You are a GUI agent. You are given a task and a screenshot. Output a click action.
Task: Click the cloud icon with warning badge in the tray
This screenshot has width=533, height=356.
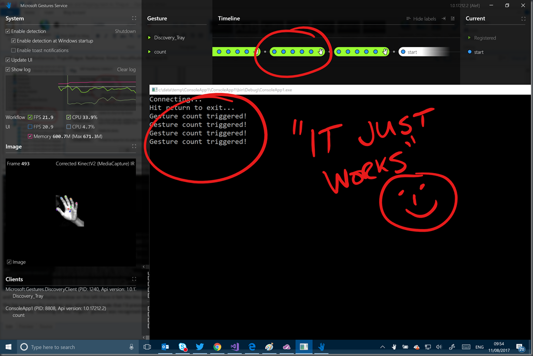[x=416, y=347]
